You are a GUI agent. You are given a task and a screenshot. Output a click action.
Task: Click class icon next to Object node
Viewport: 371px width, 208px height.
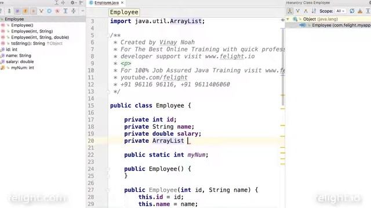(295, 19)
